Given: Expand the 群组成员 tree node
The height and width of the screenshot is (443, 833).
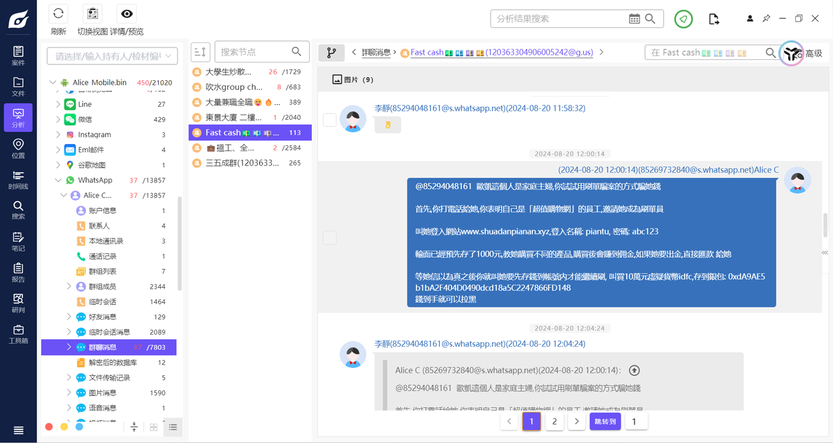Looking at the screenshot, I should (x=69, y=287).
